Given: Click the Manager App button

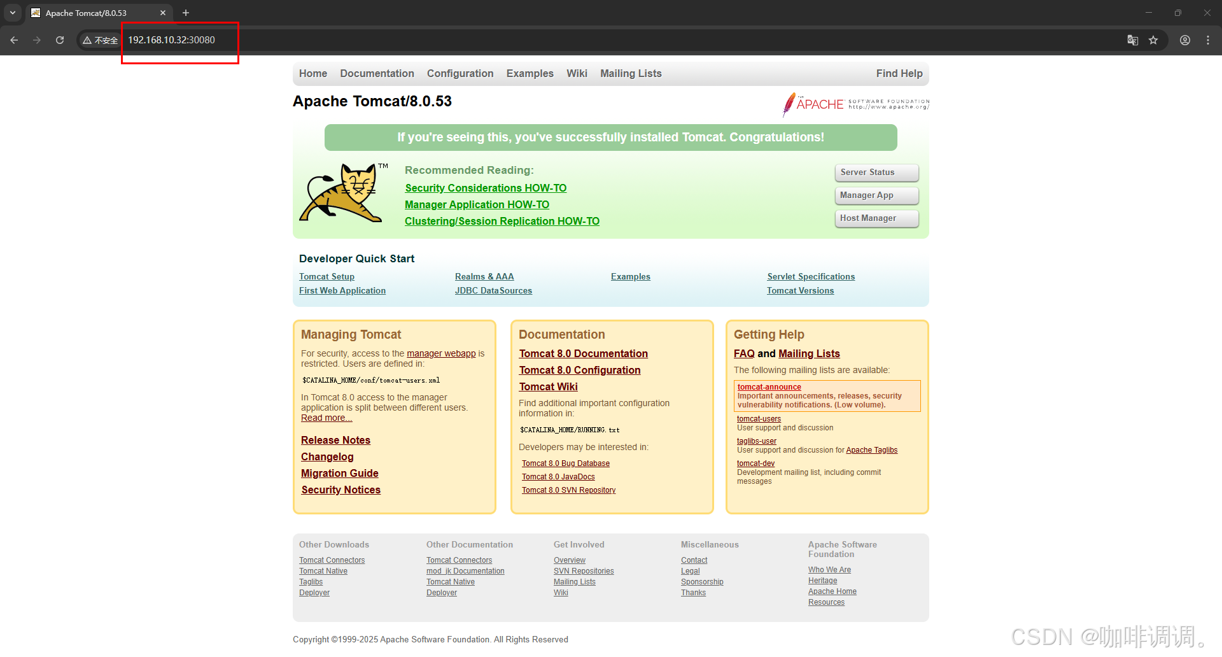Looking at the screenshot, I should coord(876,195).
